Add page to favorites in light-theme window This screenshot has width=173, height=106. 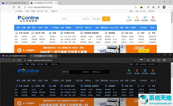pos(136,7)
